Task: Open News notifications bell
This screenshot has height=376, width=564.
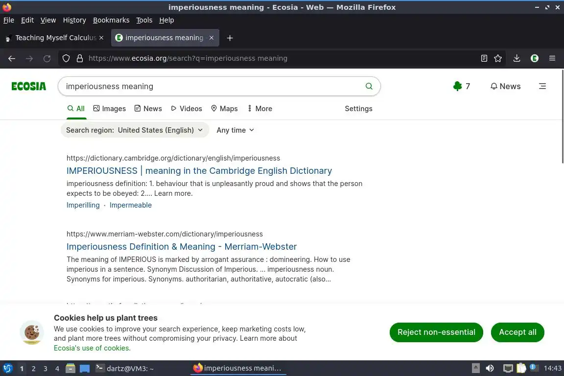Action: (505, 86)
